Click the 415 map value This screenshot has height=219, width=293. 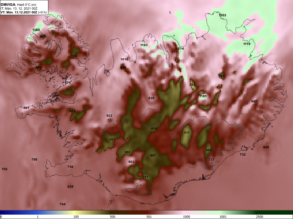pos(72,111)
